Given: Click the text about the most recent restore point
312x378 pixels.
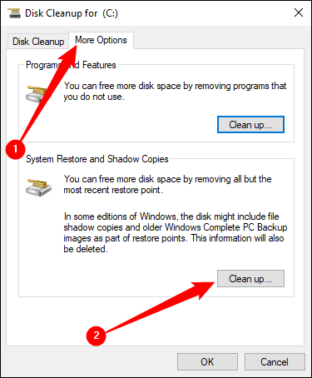Looking at the screenshot, I should click(x=167, y=184).
